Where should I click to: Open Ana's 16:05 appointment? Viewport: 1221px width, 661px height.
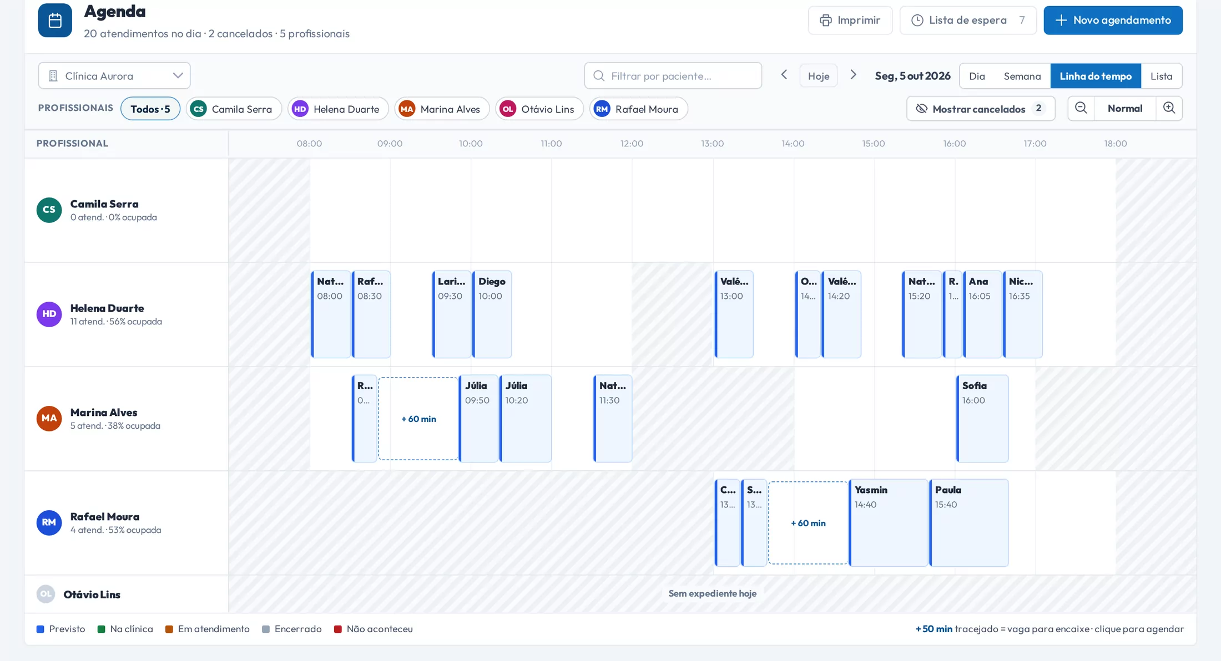(x=982, y=314)
